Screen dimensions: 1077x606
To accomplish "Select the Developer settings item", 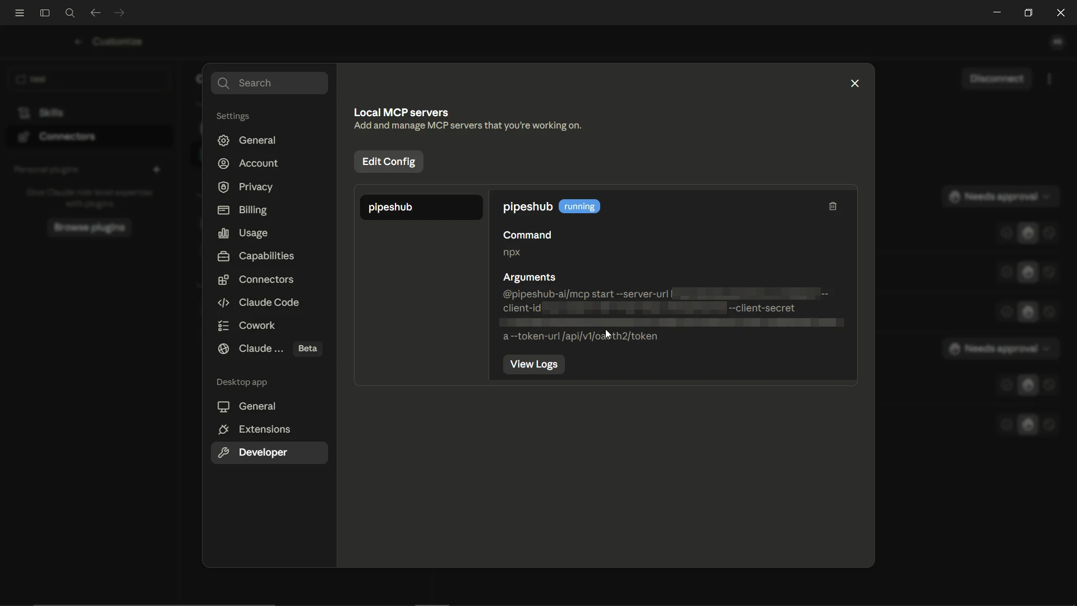I will 269,453.
